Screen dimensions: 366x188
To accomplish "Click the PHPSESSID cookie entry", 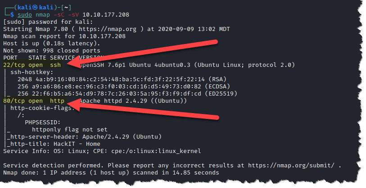I will tap(43, 122).
